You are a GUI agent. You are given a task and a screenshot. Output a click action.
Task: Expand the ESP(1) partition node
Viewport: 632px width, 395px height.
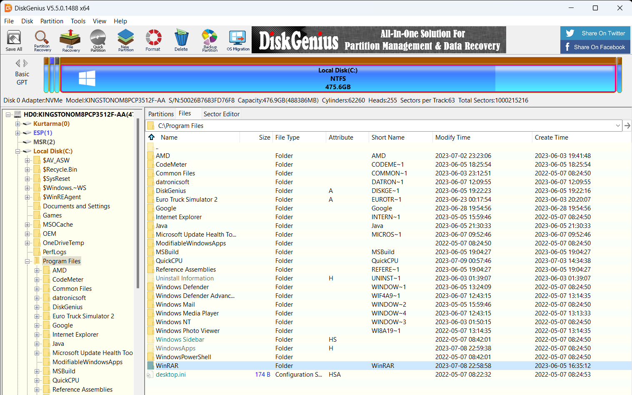coord(17,132)
